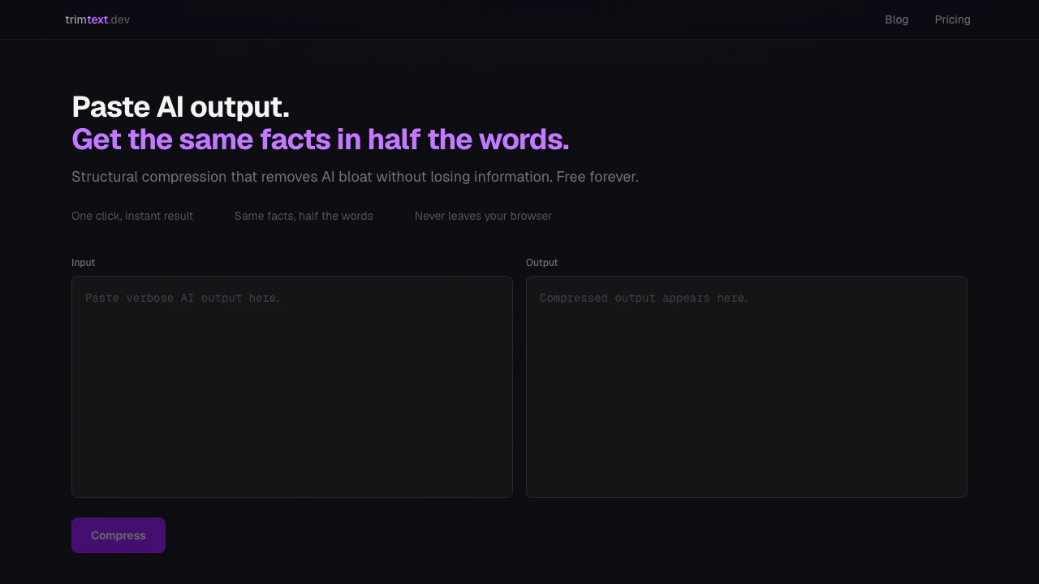Click the trimtext.dev logo
This screenshot has width=1039, height=584.
(x=97, y=19)
